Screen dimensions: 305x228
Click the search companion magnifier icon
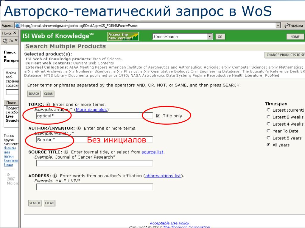coord(5,41)
